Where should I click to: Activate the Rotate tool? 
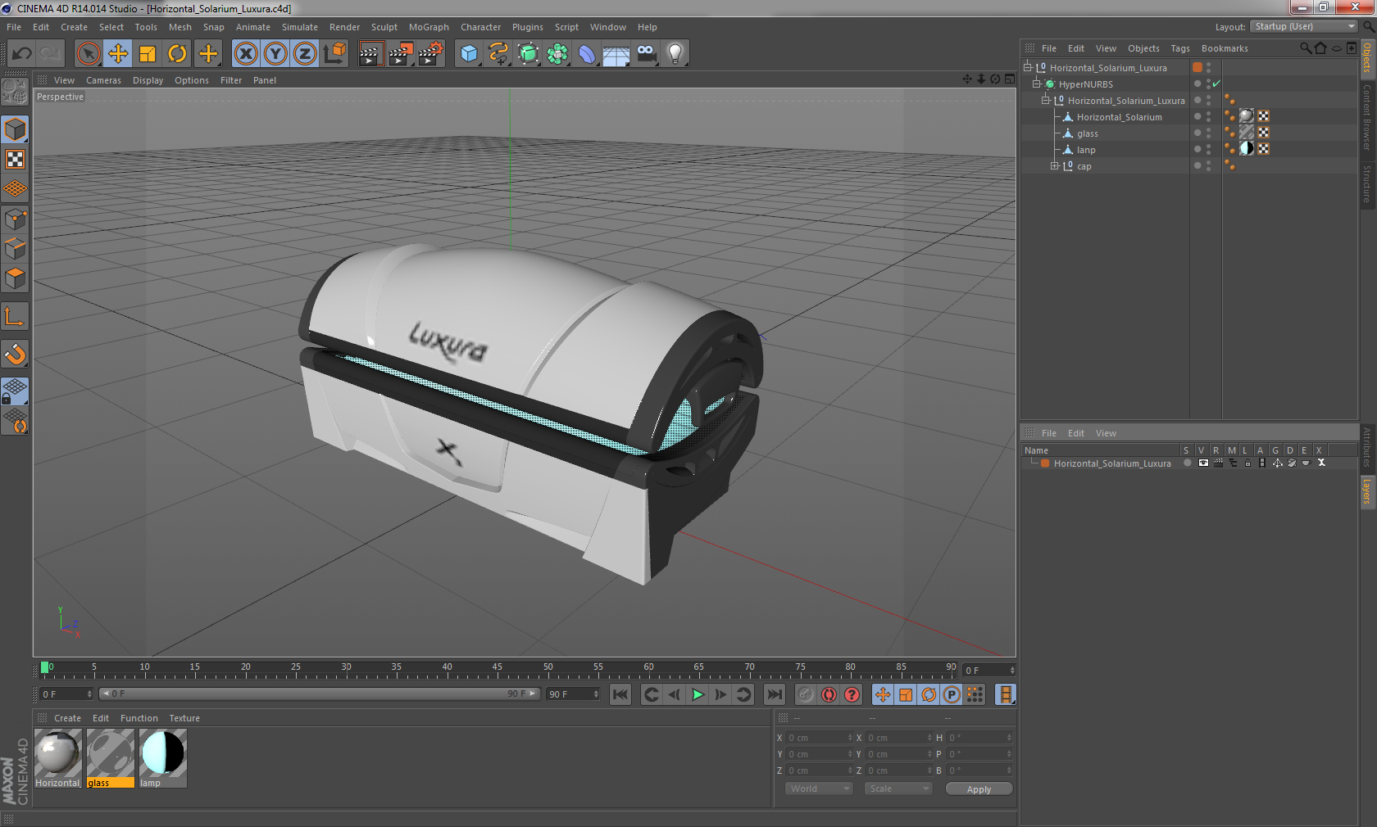pos(177,54)
